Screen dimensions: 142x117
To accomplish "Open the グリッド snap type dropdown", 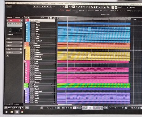I will click(123, 7).
